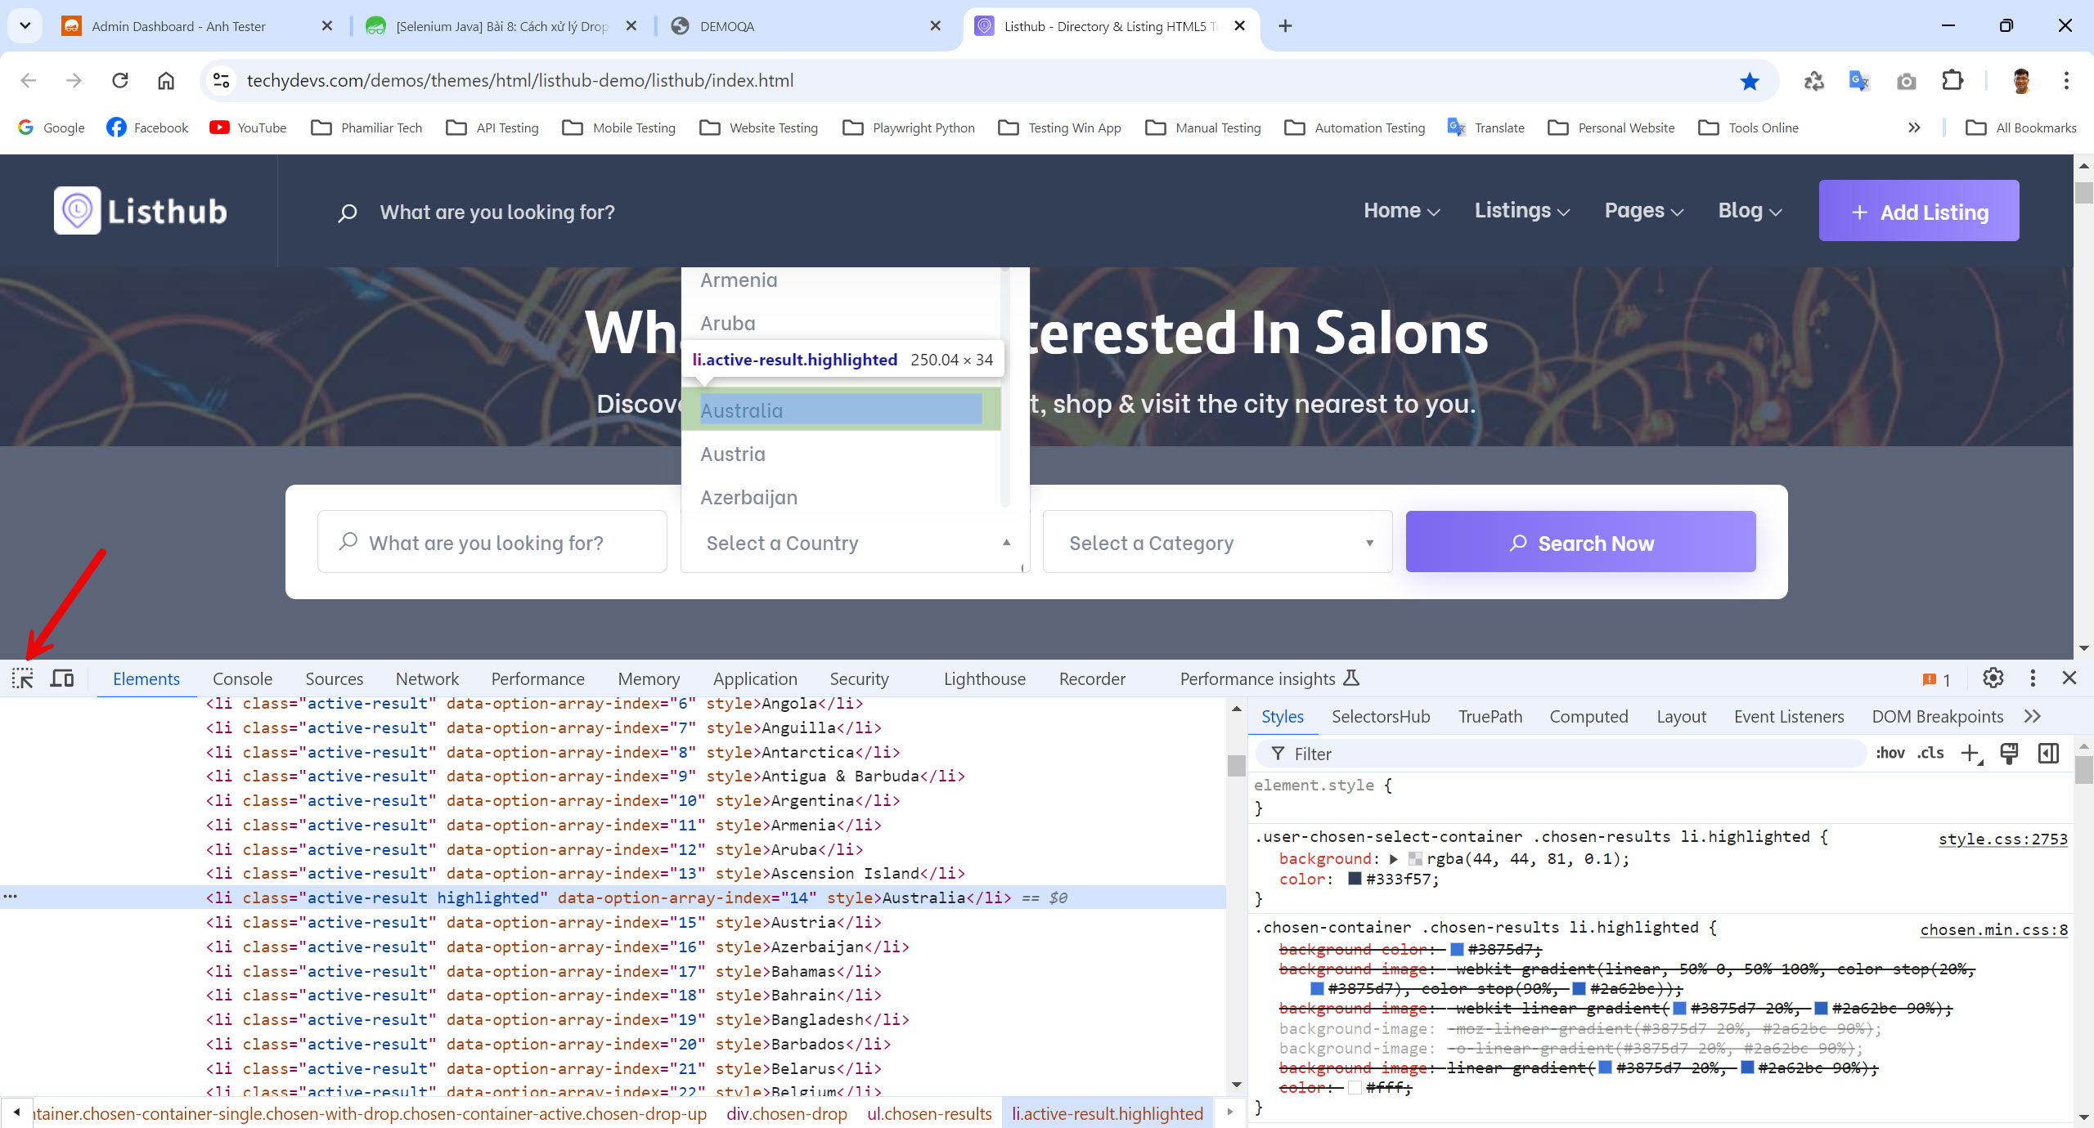Open the Select a Category dropdown
The image size is (2094, 1128).
tap(1217, 543)
